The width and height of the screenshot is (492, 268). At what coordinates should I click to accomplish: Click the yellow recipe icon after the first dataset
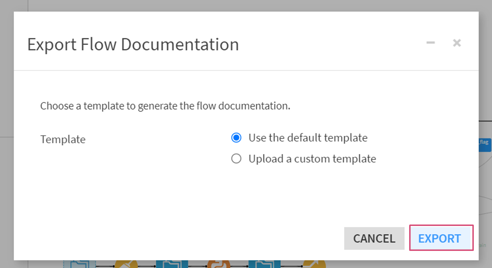click(126, 264)
